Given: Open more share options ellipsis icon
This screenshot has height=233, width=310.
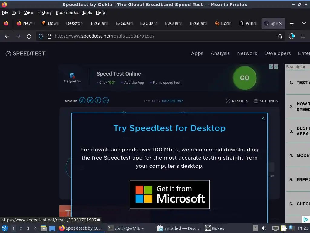Looking at the screenshot, I should 106,100.
